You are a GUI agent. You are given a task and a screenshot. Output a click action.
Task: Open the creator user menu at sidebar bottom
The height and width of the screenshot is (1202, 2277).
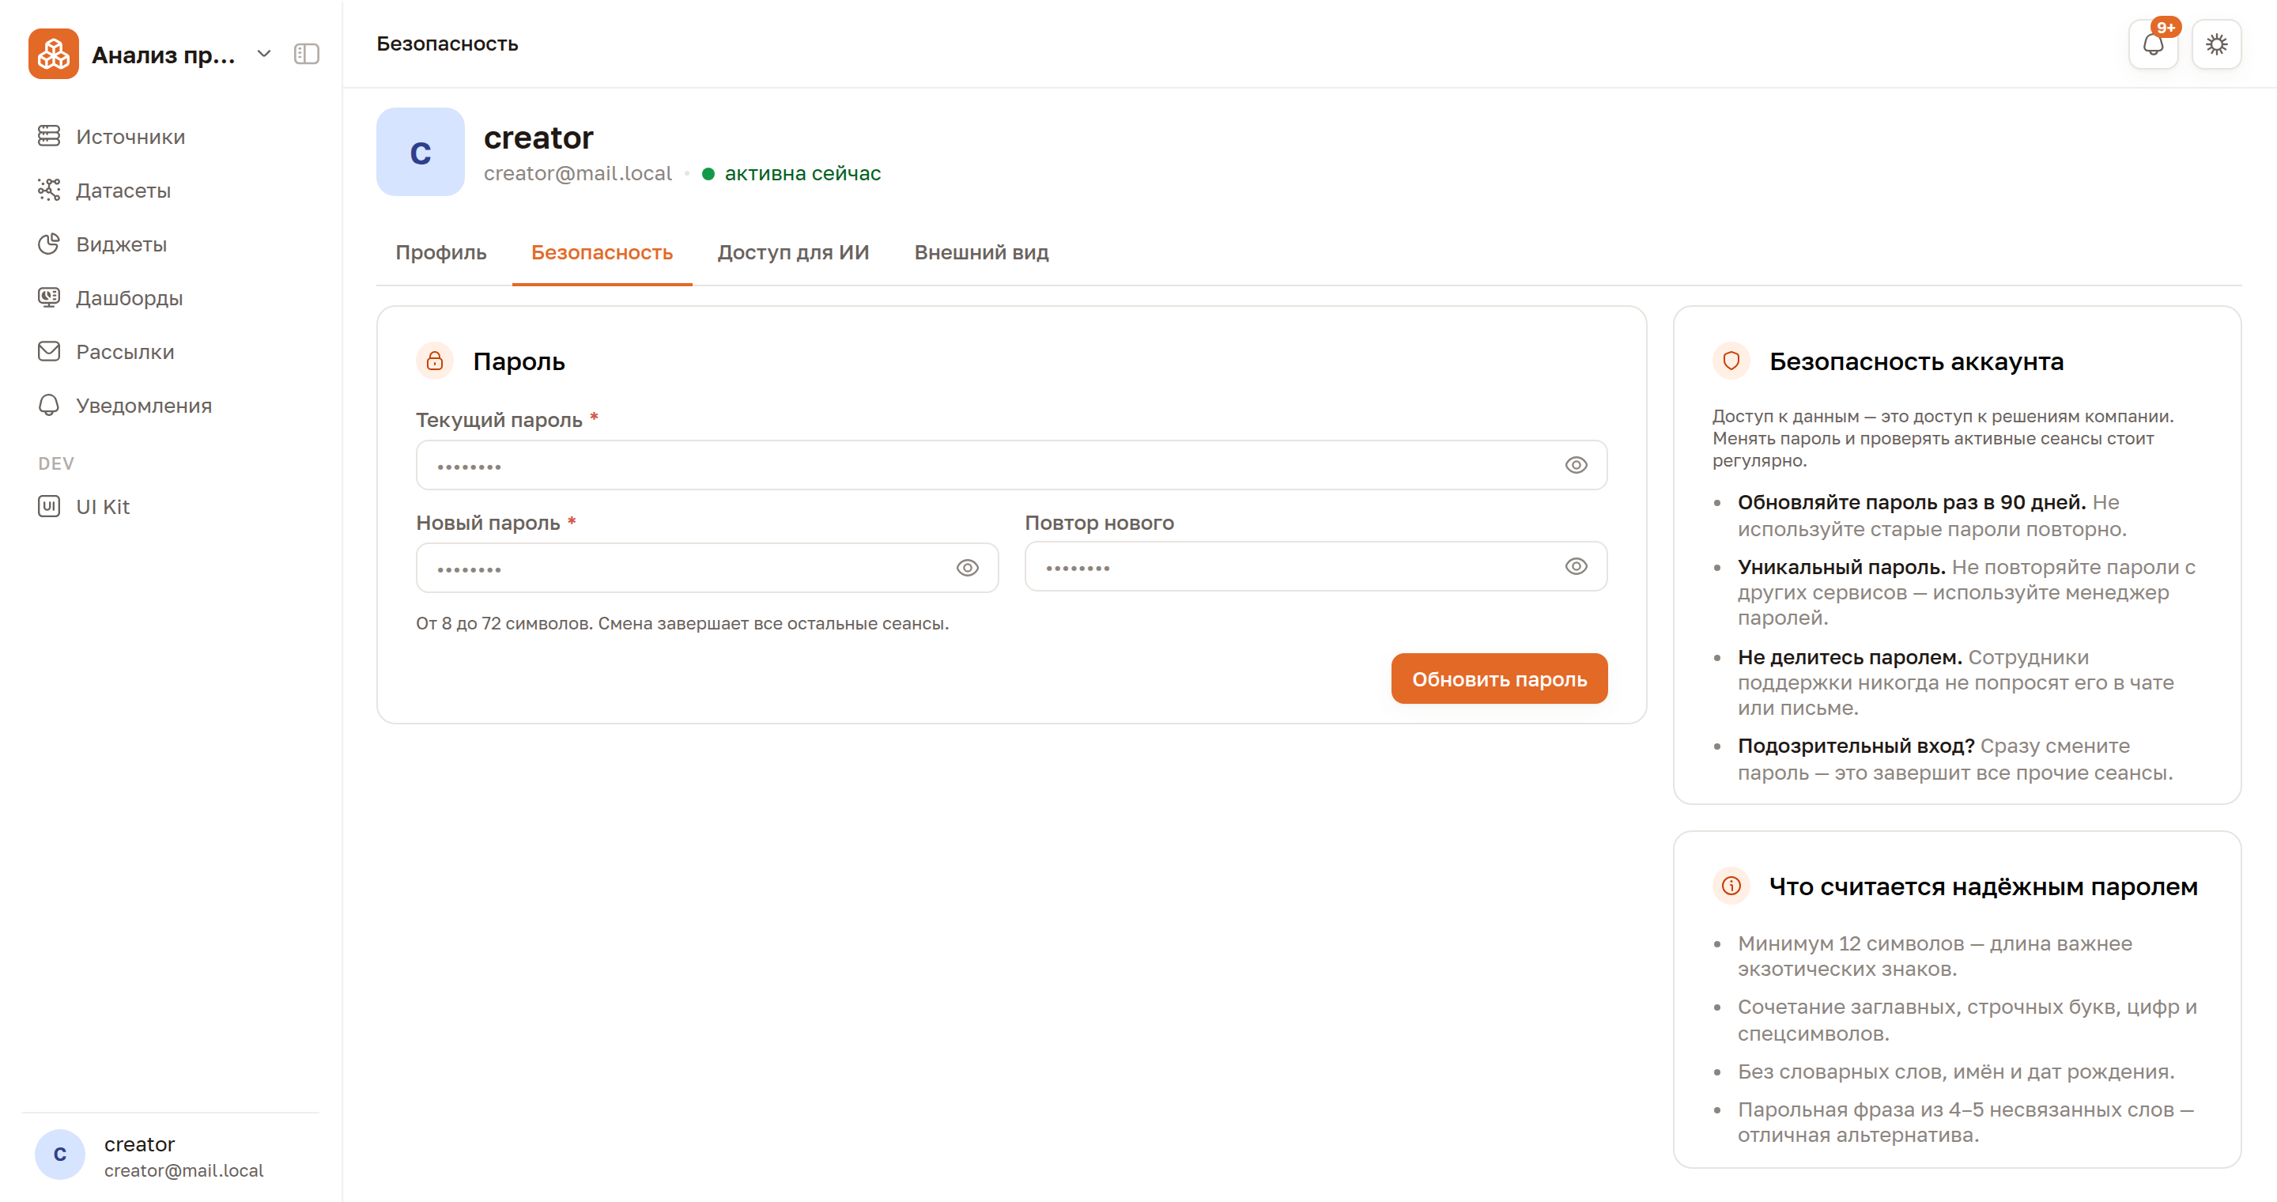coord(171,1155)
